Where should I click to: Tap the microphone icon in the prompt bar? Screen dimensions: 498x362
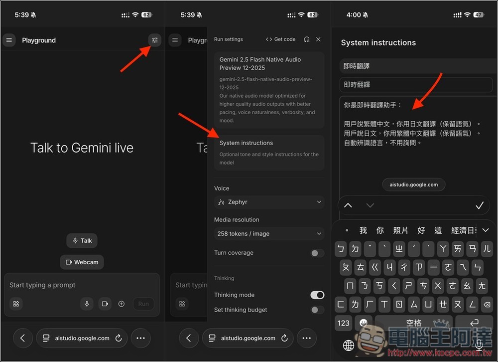pyautogui.click(x=87, y=304)
